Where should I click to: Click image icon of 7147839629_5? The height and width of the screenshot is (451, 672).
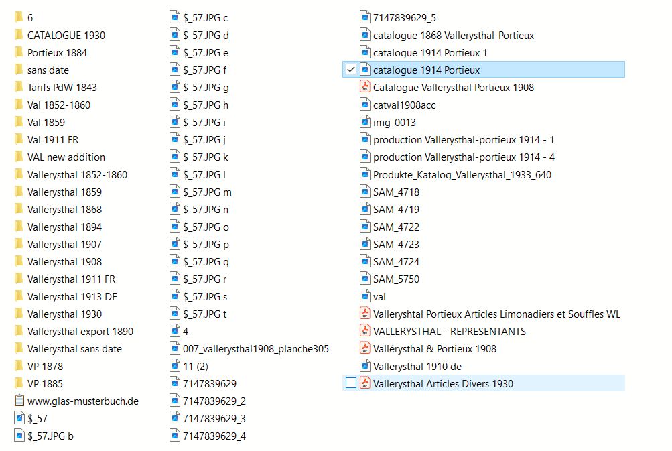(x=364, y=17)
